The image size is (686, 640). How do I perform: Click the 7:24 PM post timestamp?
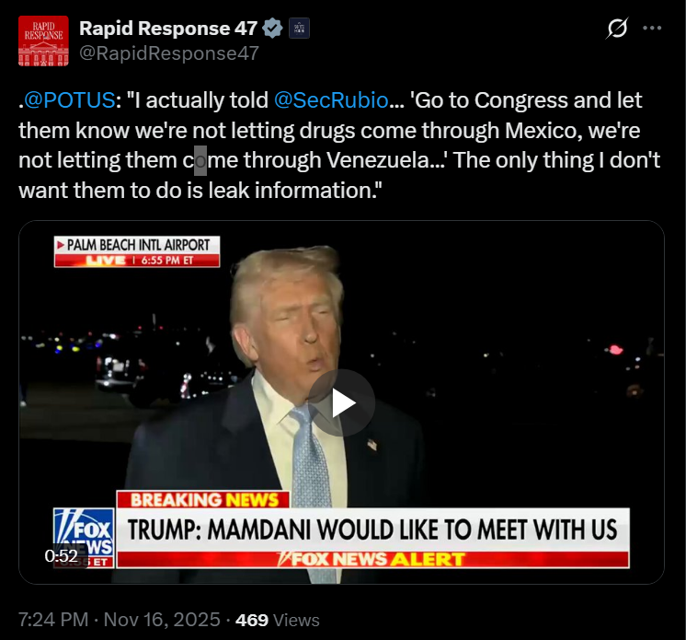(x=53, y=620)
